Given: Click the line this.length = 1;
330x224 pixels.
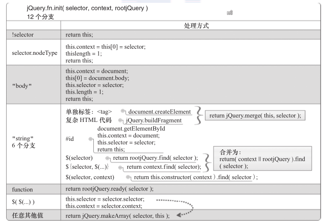Looking at the screenshot, I should coord(84,92).
